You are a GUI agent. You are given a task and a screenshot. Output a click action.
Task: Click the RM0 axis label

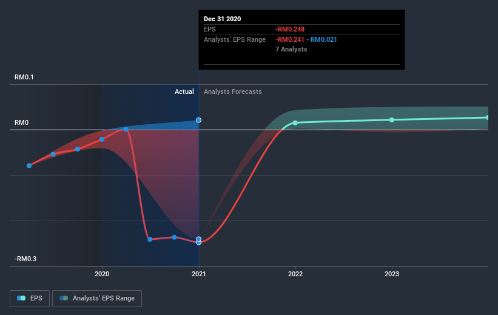(22, 122)
